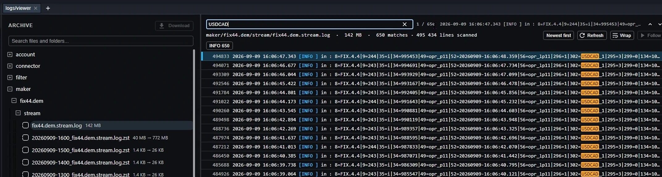Screen dimensions: 662x177
Task: Expand the account folder
Action: click(10, 55)
